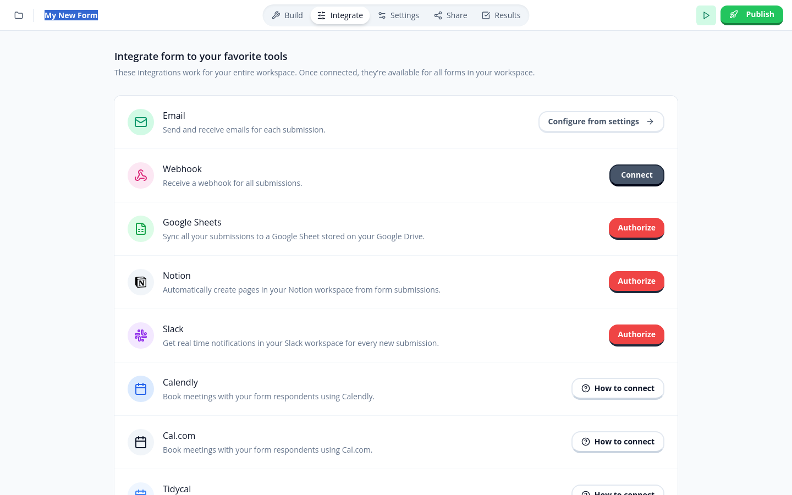Click the green preview play button
The image size is (792, 495).
pyautogui.click(x=706, y=15)
